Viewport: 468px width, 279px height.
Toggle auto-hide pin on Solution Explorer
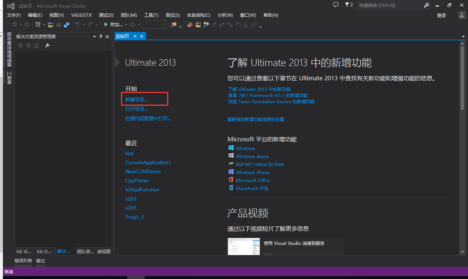coord(101,37)
